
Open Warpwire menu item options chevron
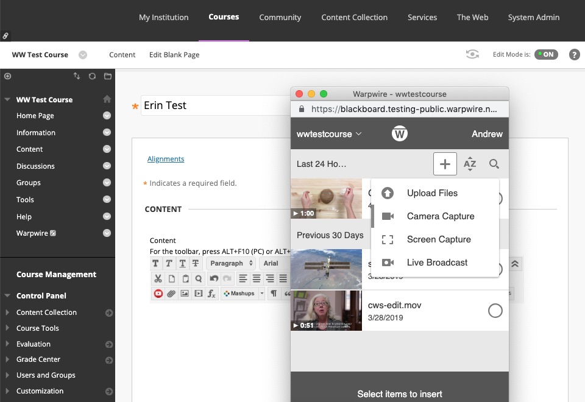pyautogui.click(x=107, y=233)
